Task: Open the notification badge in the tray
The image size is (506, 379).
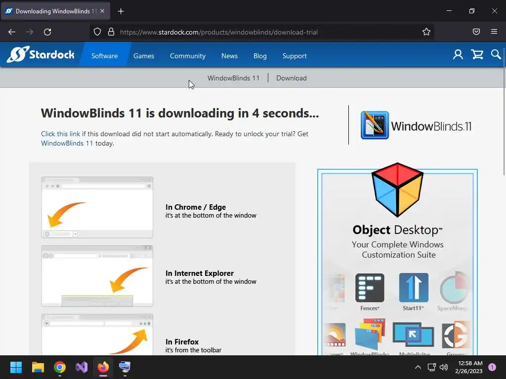Action: [492, 367]
